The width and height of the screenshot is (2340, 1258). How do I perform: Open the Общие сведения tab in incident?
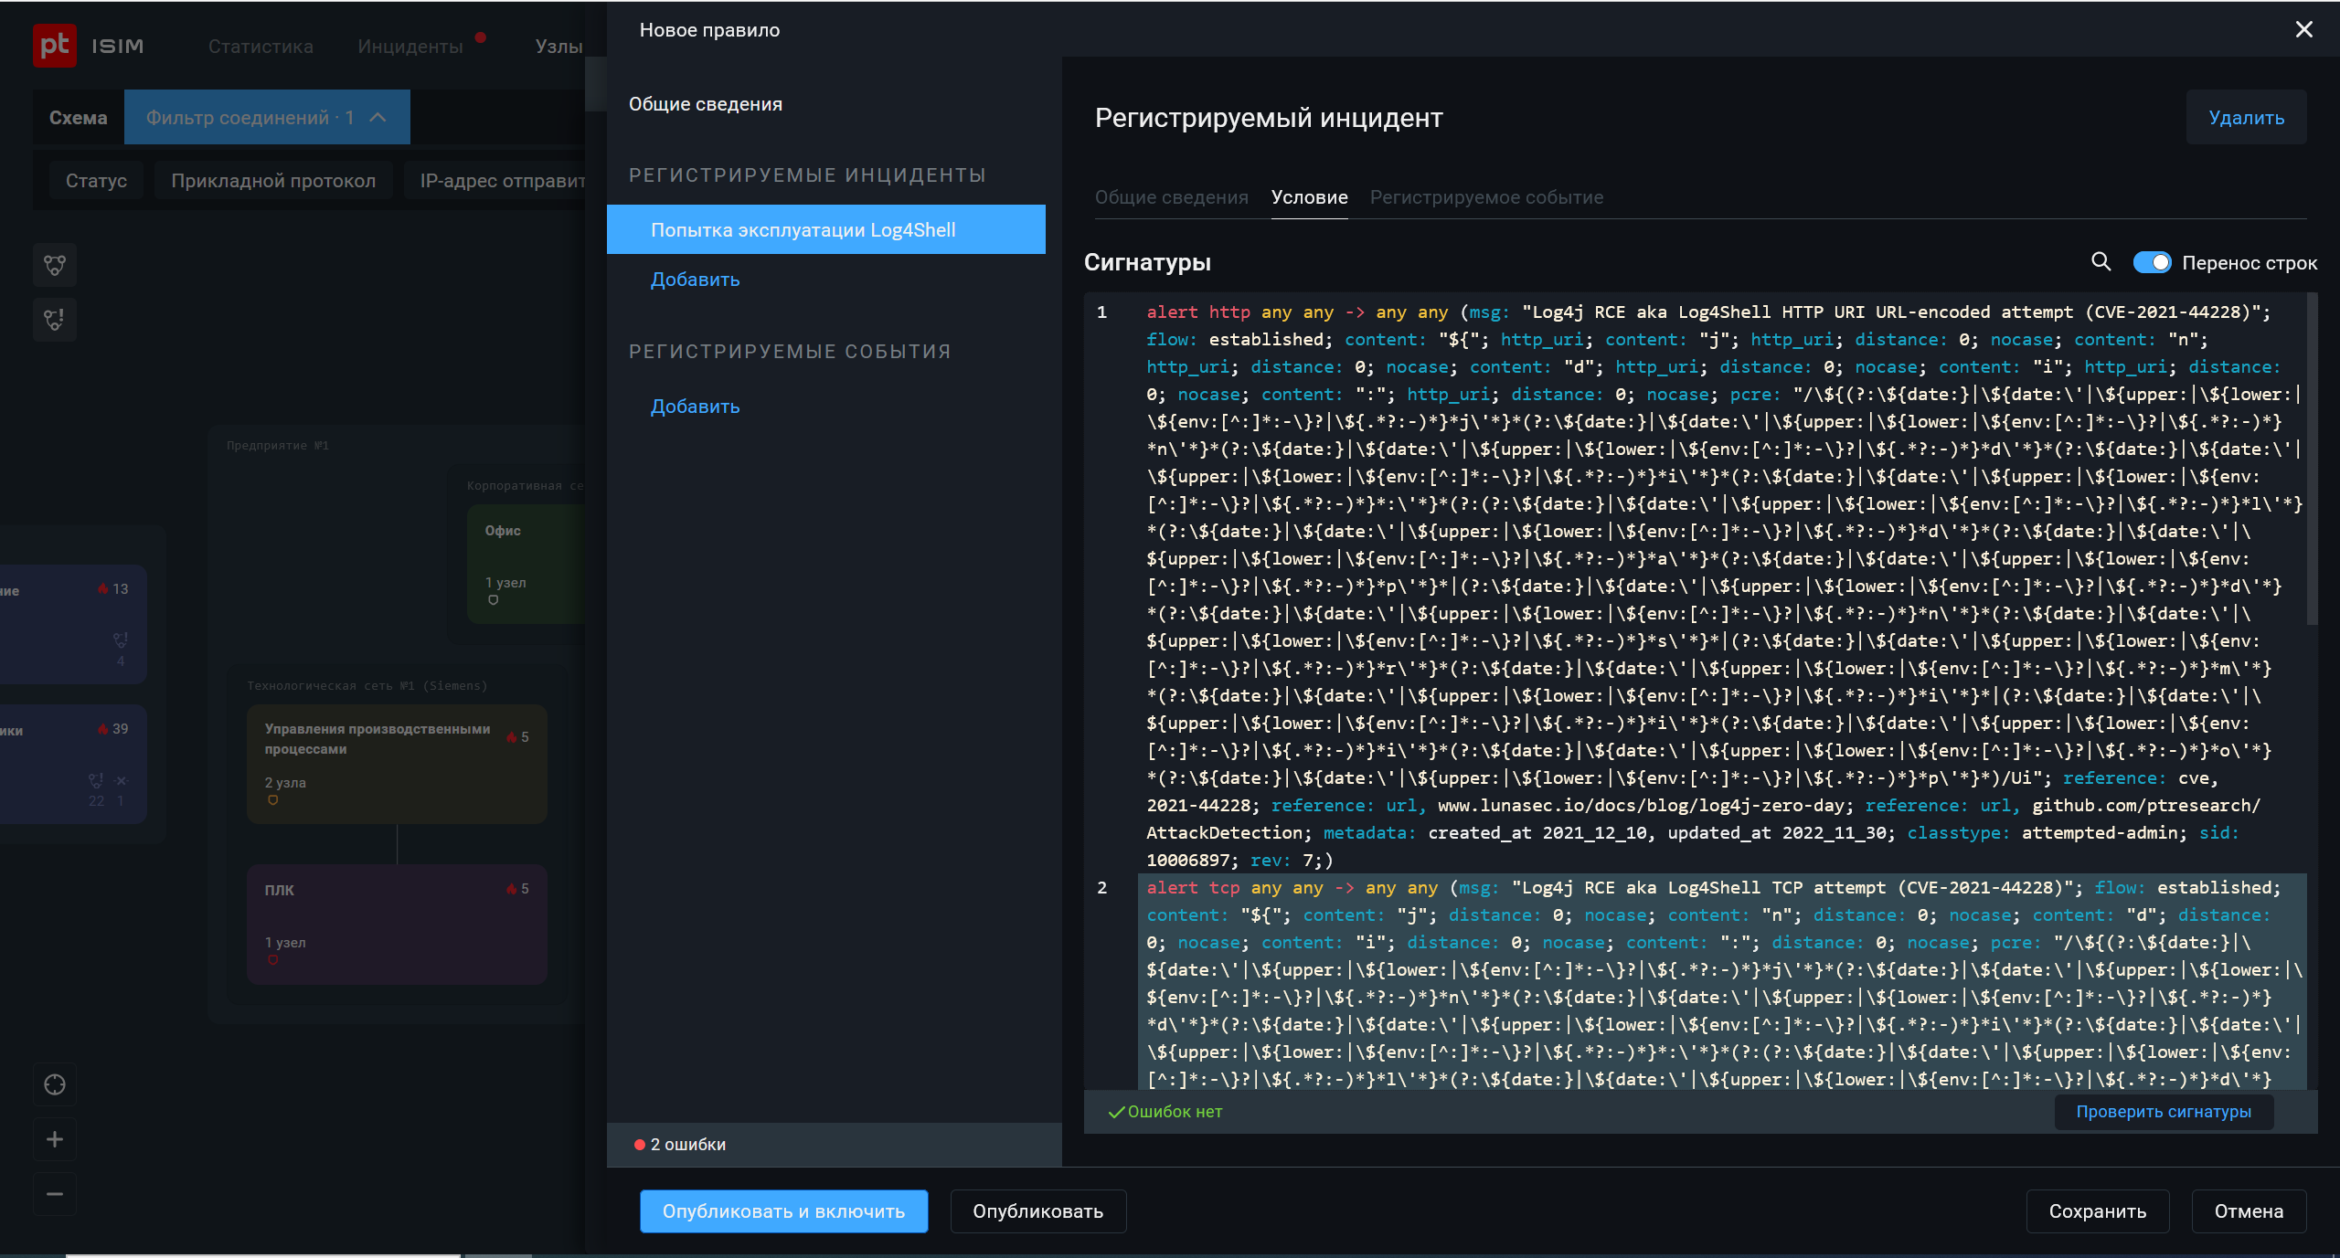pos(1171,197)
